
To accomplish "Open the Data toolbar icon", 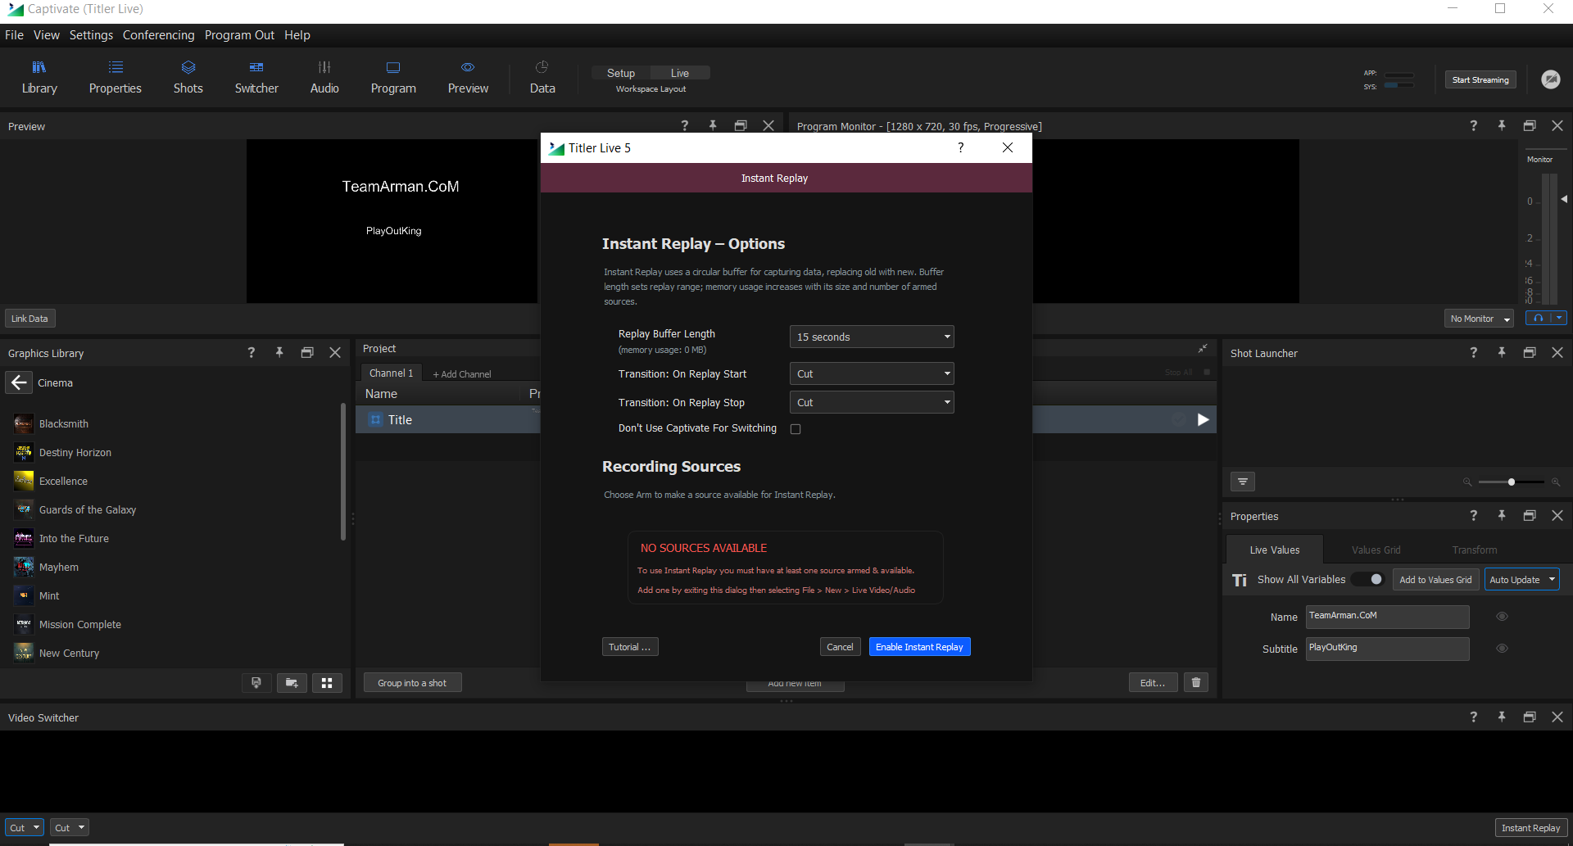I will click(x=542, y=77).
